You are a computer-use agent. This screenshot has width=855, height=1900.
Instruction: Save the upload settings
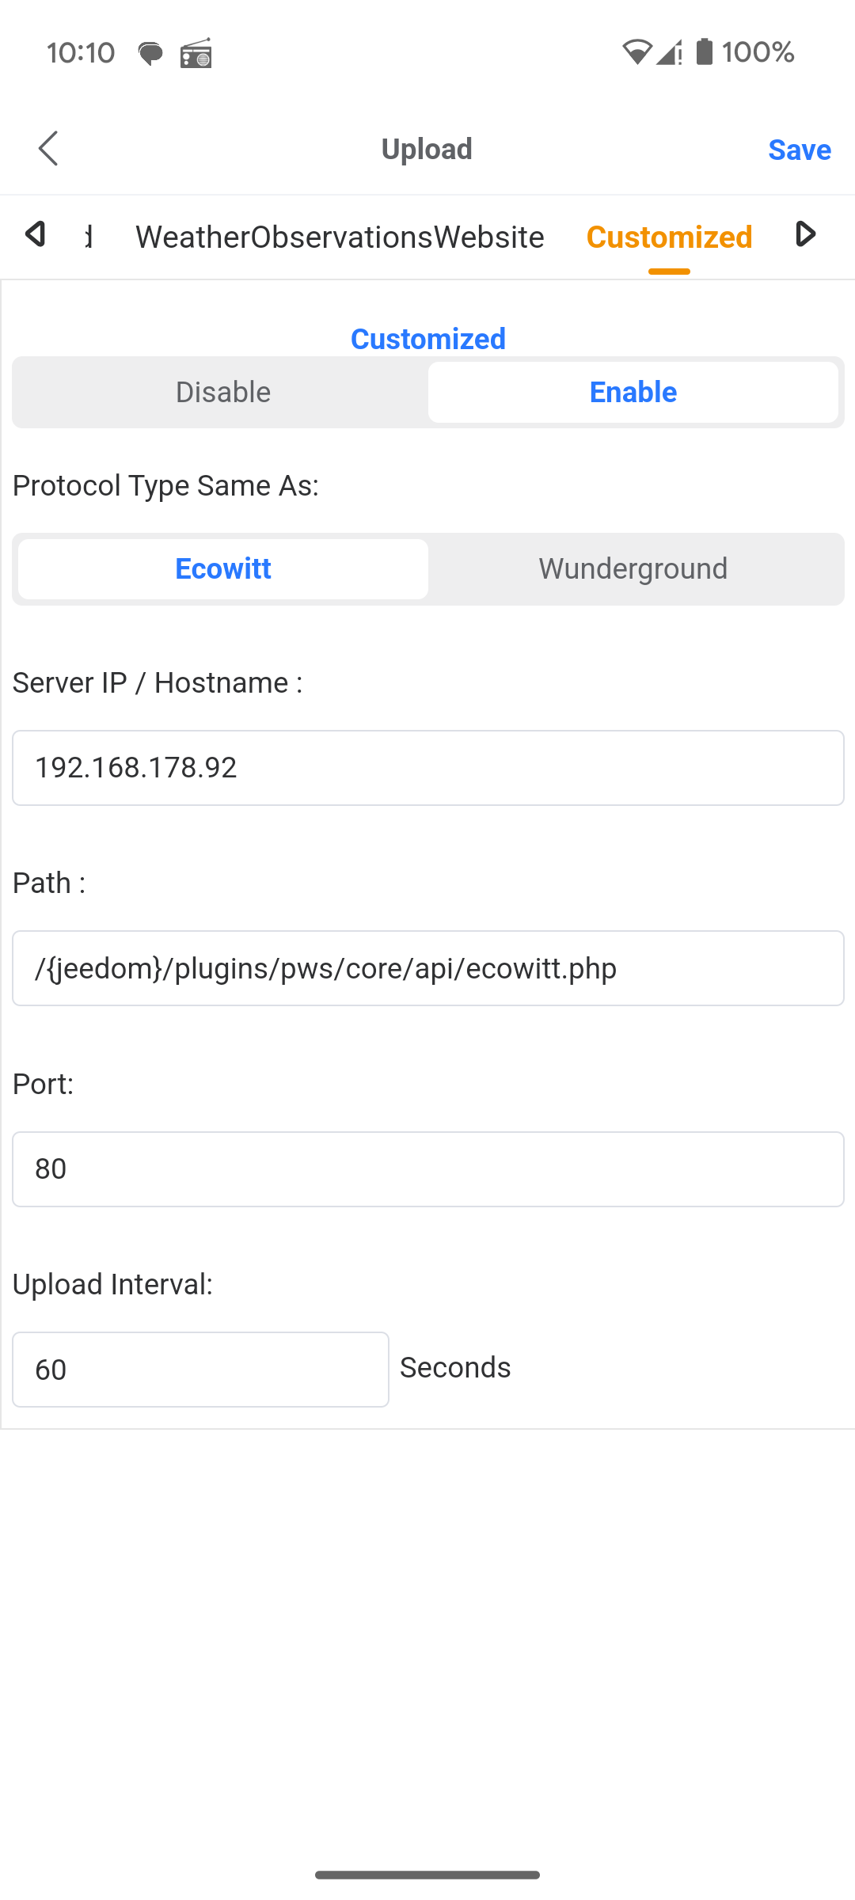coord(799,150)
